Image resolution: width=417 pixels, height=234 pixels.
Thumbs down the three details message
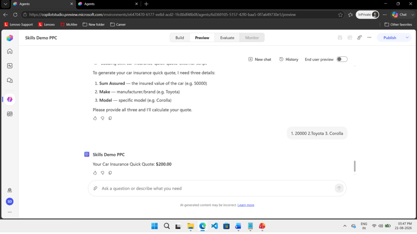[x=102, y=118]
